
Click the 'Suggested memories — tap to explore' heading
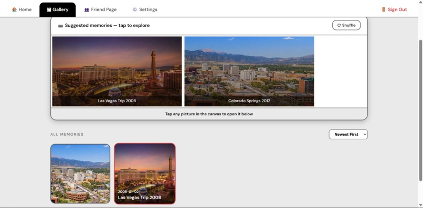(108, 25)
